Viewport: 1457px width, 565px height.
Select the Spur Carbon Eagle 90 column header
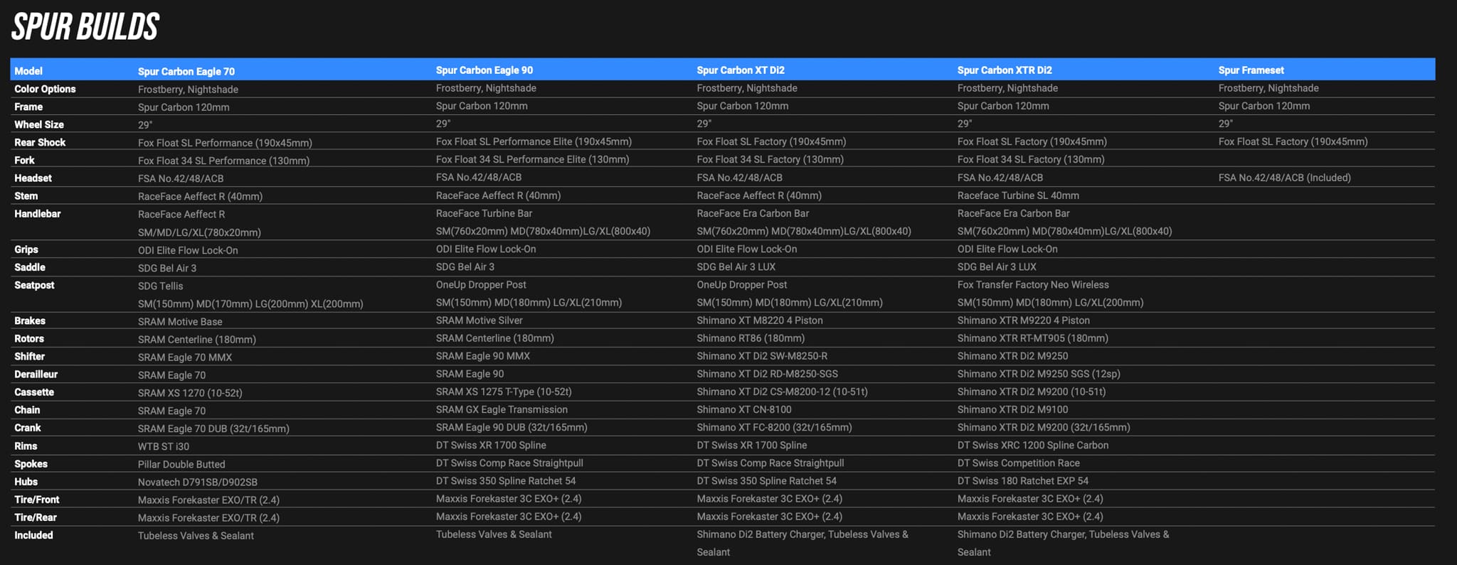484,70
